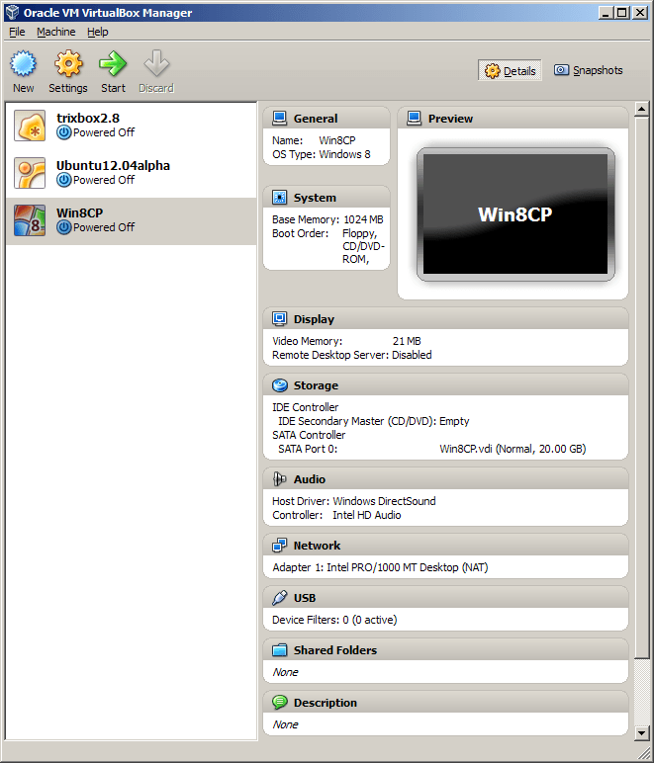Click the 'SATA Controller' line
Image resolution: width=654 pixels, height=763 pixels.
pyautogui.click(x=309, y=435)
